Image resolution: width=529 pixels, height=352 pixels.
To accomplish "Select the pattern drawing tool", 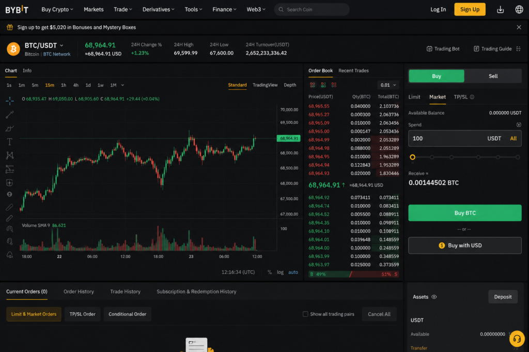I will click(x=9, y=155).
